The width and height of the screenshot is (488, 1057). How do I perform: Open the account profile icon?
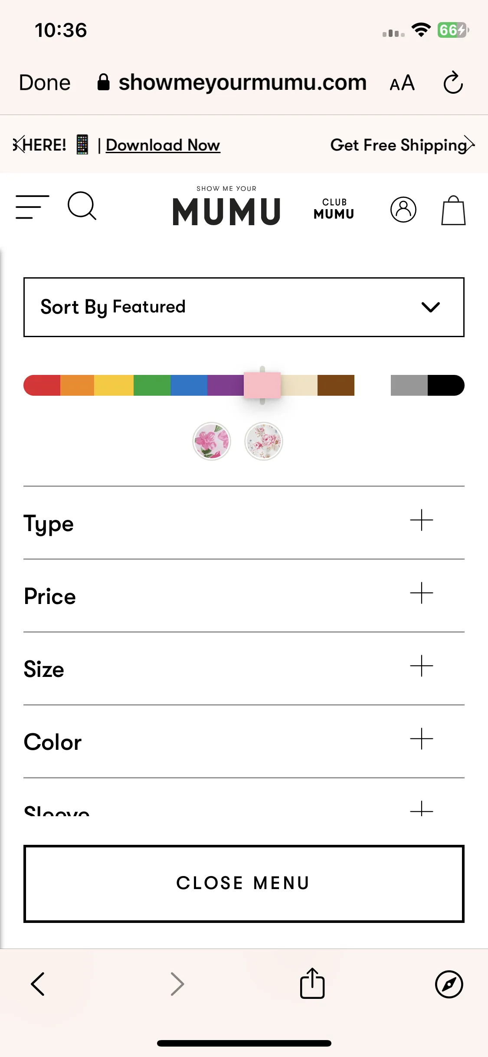(403, 210)
